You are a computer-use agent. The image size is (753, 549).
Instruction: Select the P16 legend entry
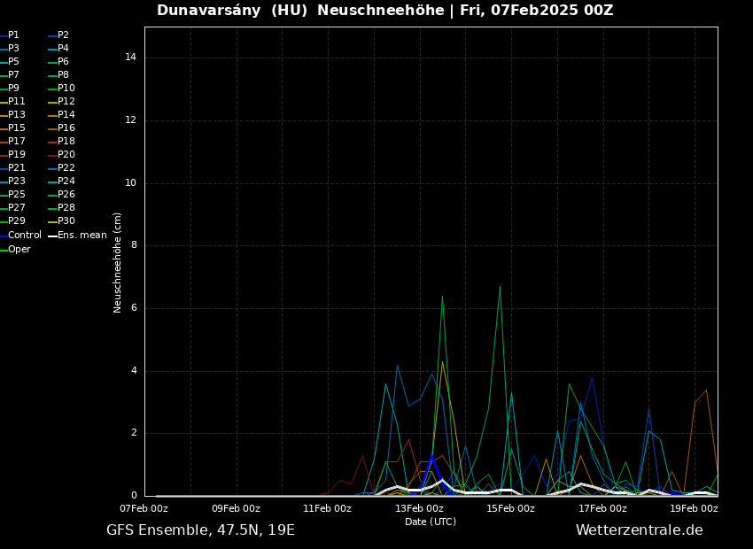(67, 128)
